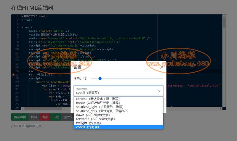Click the red 清空 clear button
Screen dimensions: 237x141
pyautogui.click(x=45, y=117)
